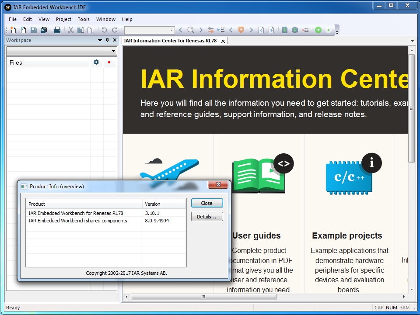Click the Undo arrow icon
Image resolution: width=420 pixels, height=315 pixels.
(104, 30)
